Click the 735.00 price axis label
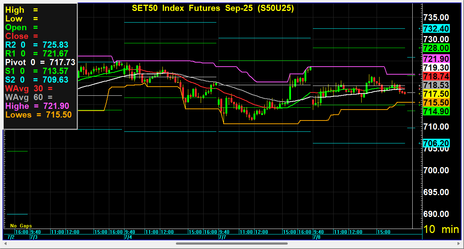This screenshot has width=464, height=249. (436, 17)
